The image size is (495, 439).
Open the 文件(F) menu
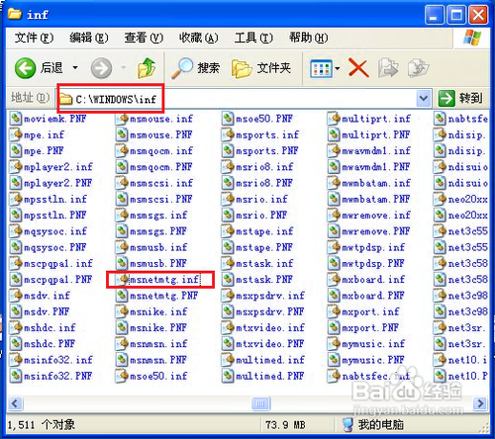point(34,38)
